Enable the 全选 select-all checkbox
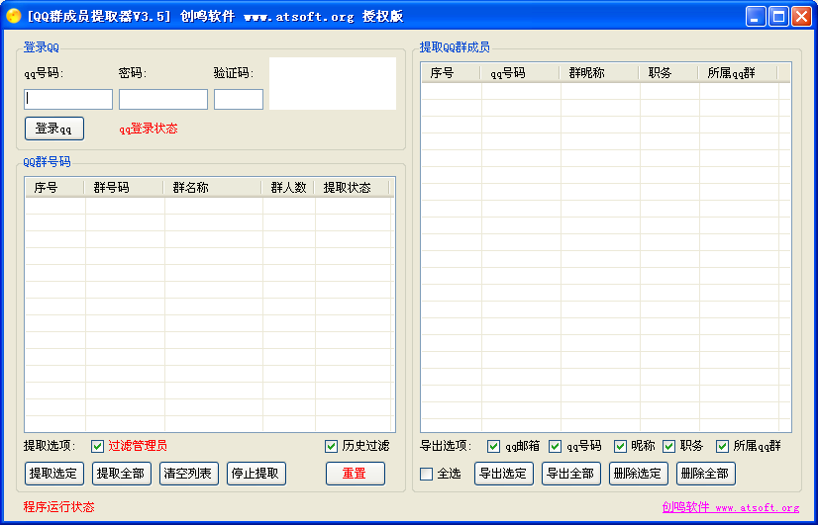 click(426, 474)
